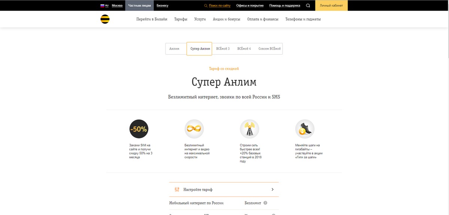Click the sneaker steps-for-gigabytes icon
Viewport: 449px width, 215px height.
tap(305, 129)
